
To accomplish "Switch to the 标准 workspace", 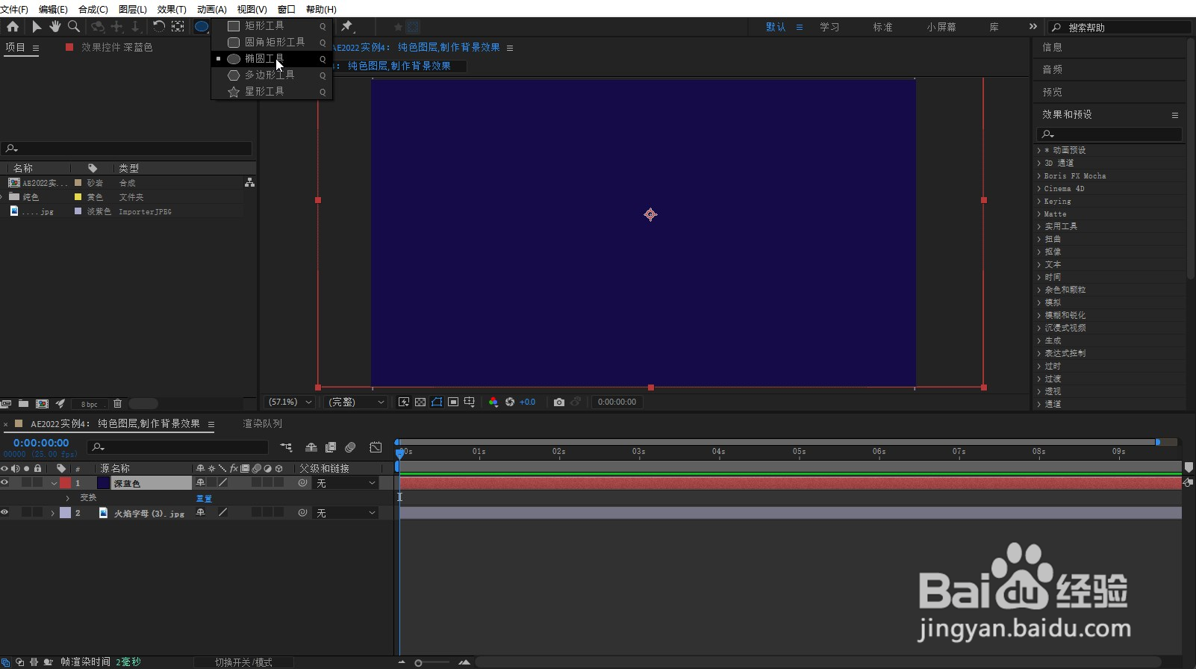I will pos(883,27).
